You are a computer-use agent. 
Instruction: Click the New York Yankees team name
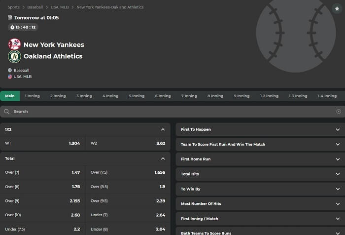54,45
